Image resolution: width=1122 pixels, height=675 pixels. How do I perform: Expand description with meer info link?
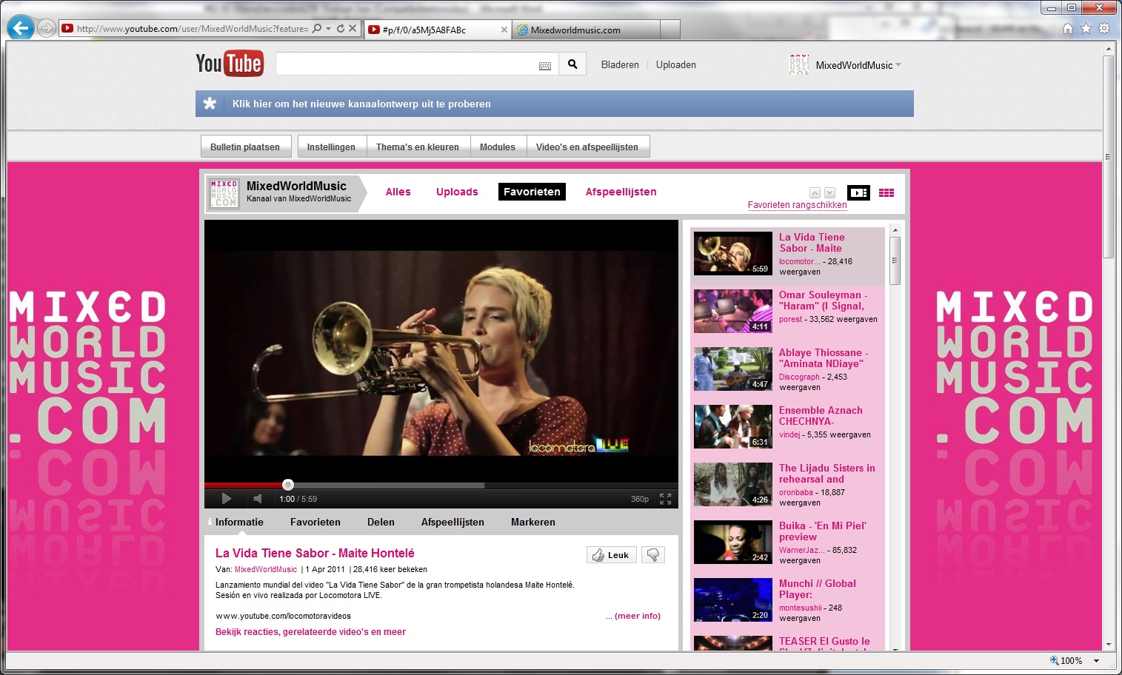tap(633, 616)
